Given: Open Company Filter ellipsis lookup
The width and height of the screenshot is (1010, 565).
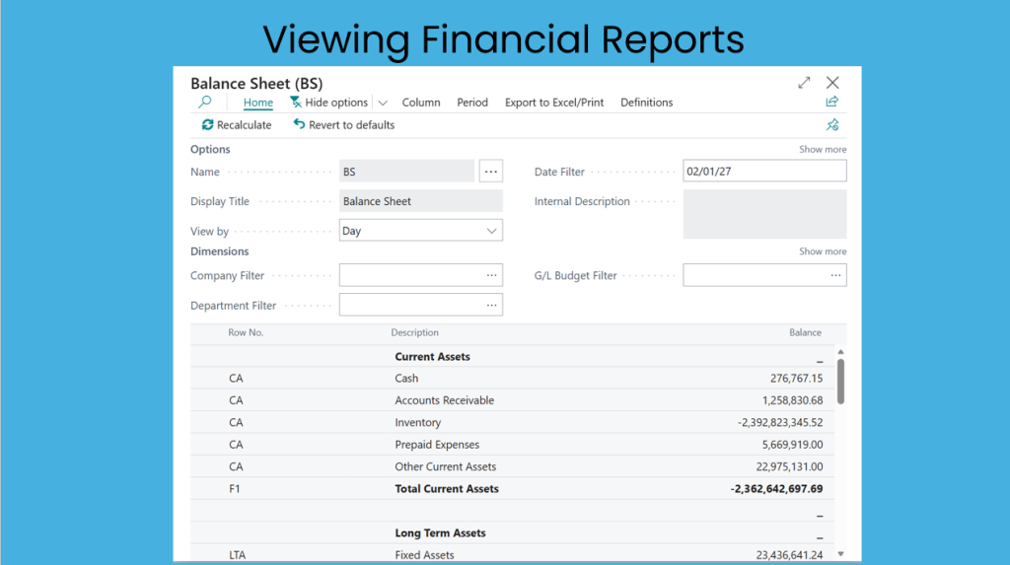Looking at the screenshot, I should click(491, 276).
